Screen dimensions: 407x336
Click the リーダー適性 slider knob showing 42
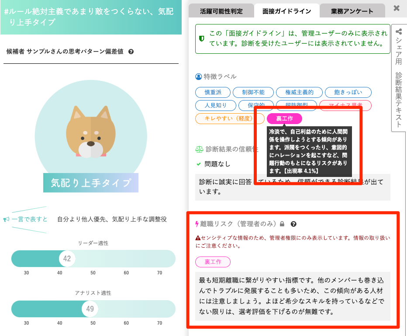pos(67,259)
